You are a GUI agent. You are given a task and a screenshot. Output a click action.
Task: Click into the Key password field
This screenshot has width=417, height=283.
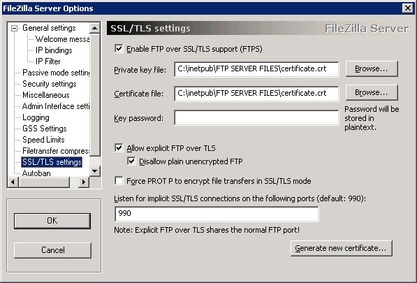256,117
